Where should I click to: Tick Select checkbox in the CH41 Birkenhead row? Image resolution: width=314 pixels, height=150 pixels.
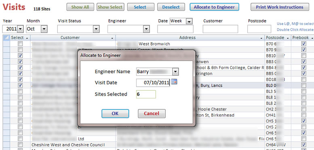pyautogui.click(x=20, y=115)
